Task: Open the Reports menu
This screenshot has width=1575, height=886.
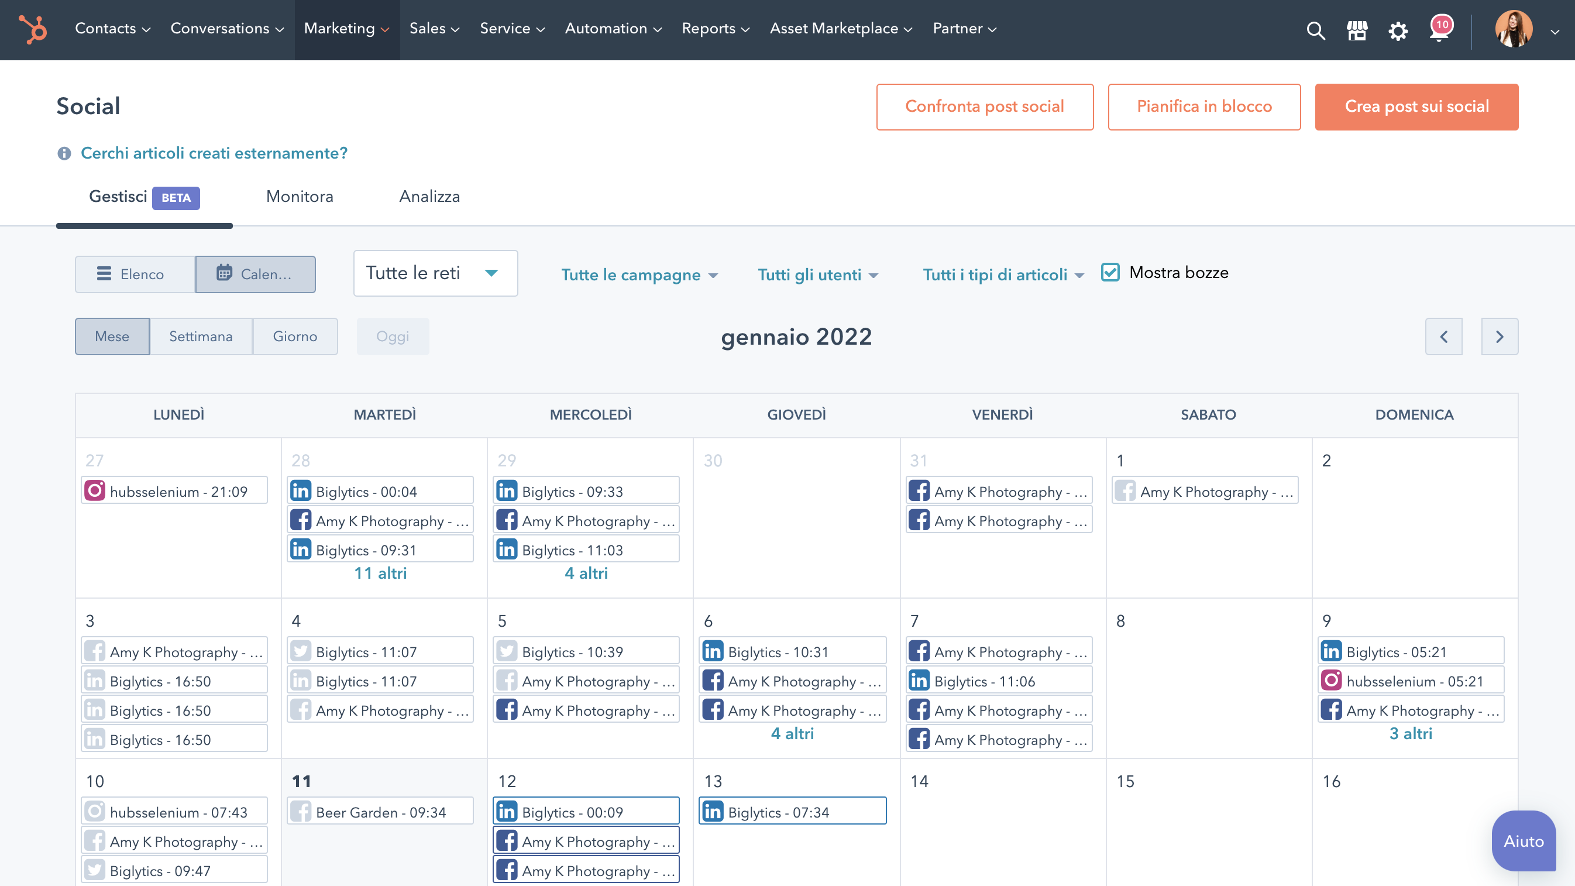Action: (x=716, y=28)
